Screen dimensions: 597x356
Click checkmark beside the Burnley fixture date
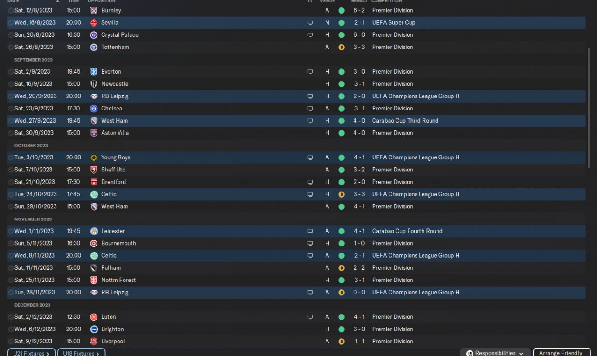click(x=11, y=10)
